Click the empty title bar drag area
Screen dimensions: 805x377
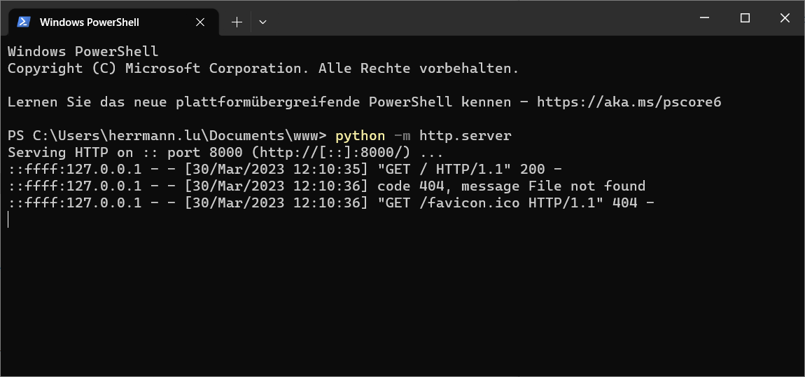(476, 18)
